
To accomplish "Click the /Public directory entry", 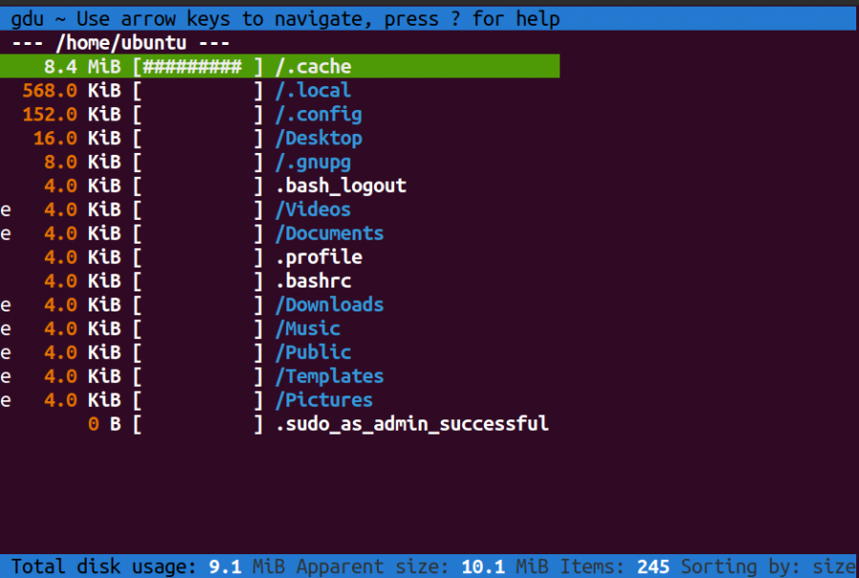I will [x=313, y=353].
